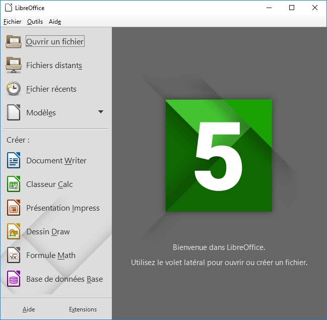Start a Présentation Impress
327x320 pixels.
(63, 208)
